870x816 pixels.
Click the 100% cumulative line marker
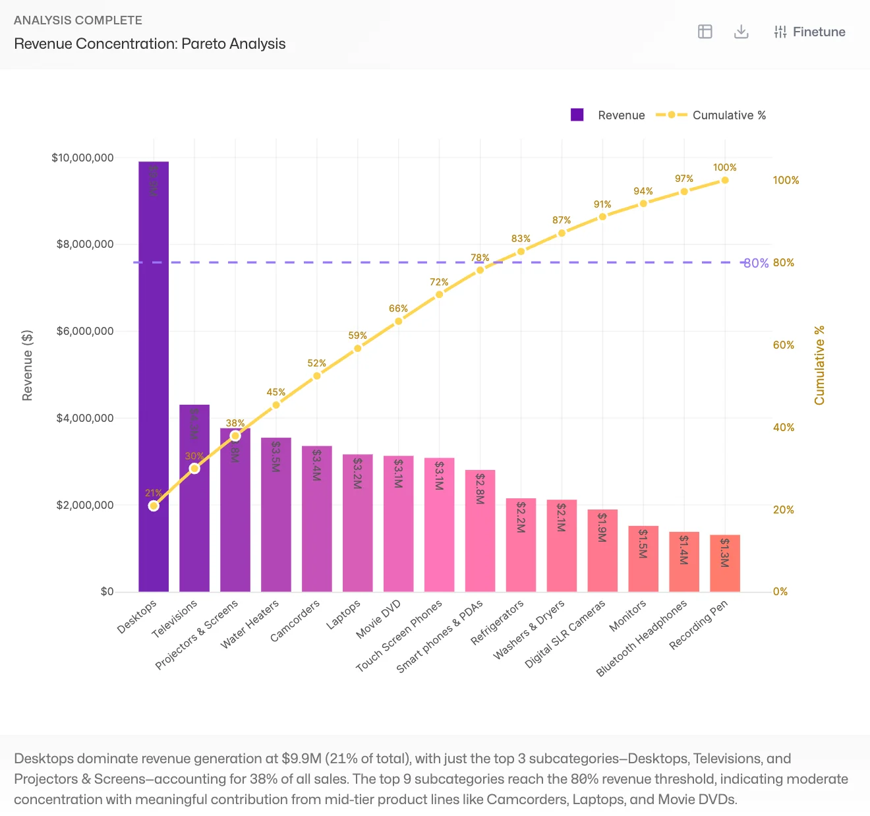pos(725,180)
